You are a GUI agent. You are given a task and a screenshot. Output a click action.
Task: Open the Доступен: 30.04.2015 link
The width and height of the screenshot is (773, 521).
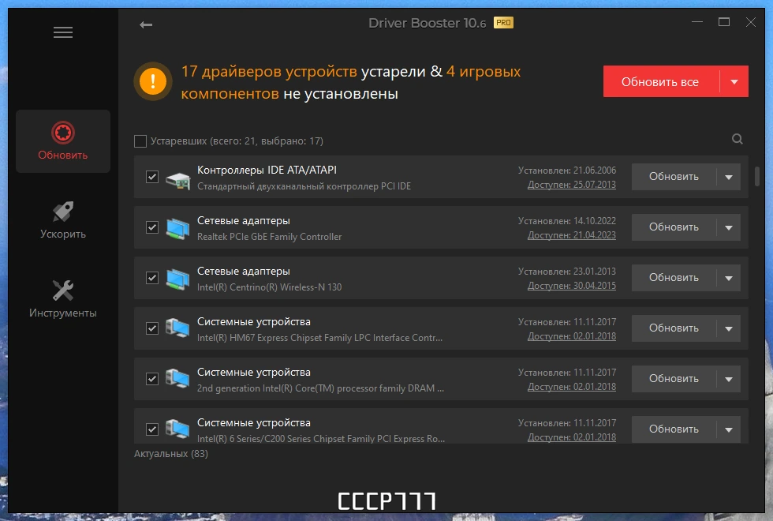click(x=571, y=286)
